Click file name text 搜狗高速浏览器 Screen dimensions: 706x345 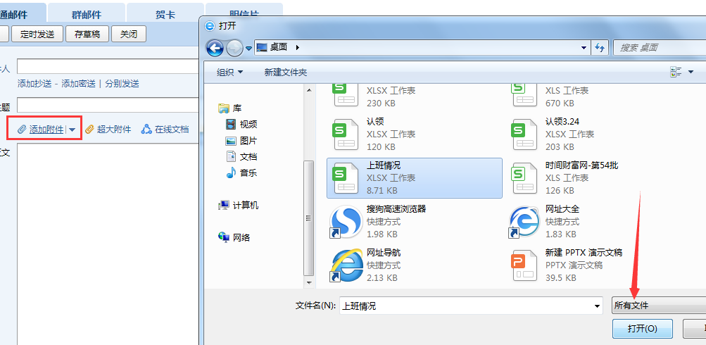pyautogui.click(x=396, y=209)
